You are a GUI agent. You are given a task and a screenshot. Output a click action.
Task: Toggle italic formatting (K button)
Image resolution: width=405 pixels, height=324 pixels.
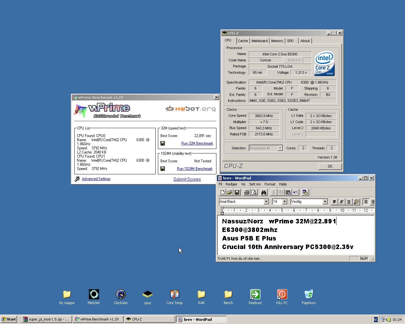coord(341,202)
